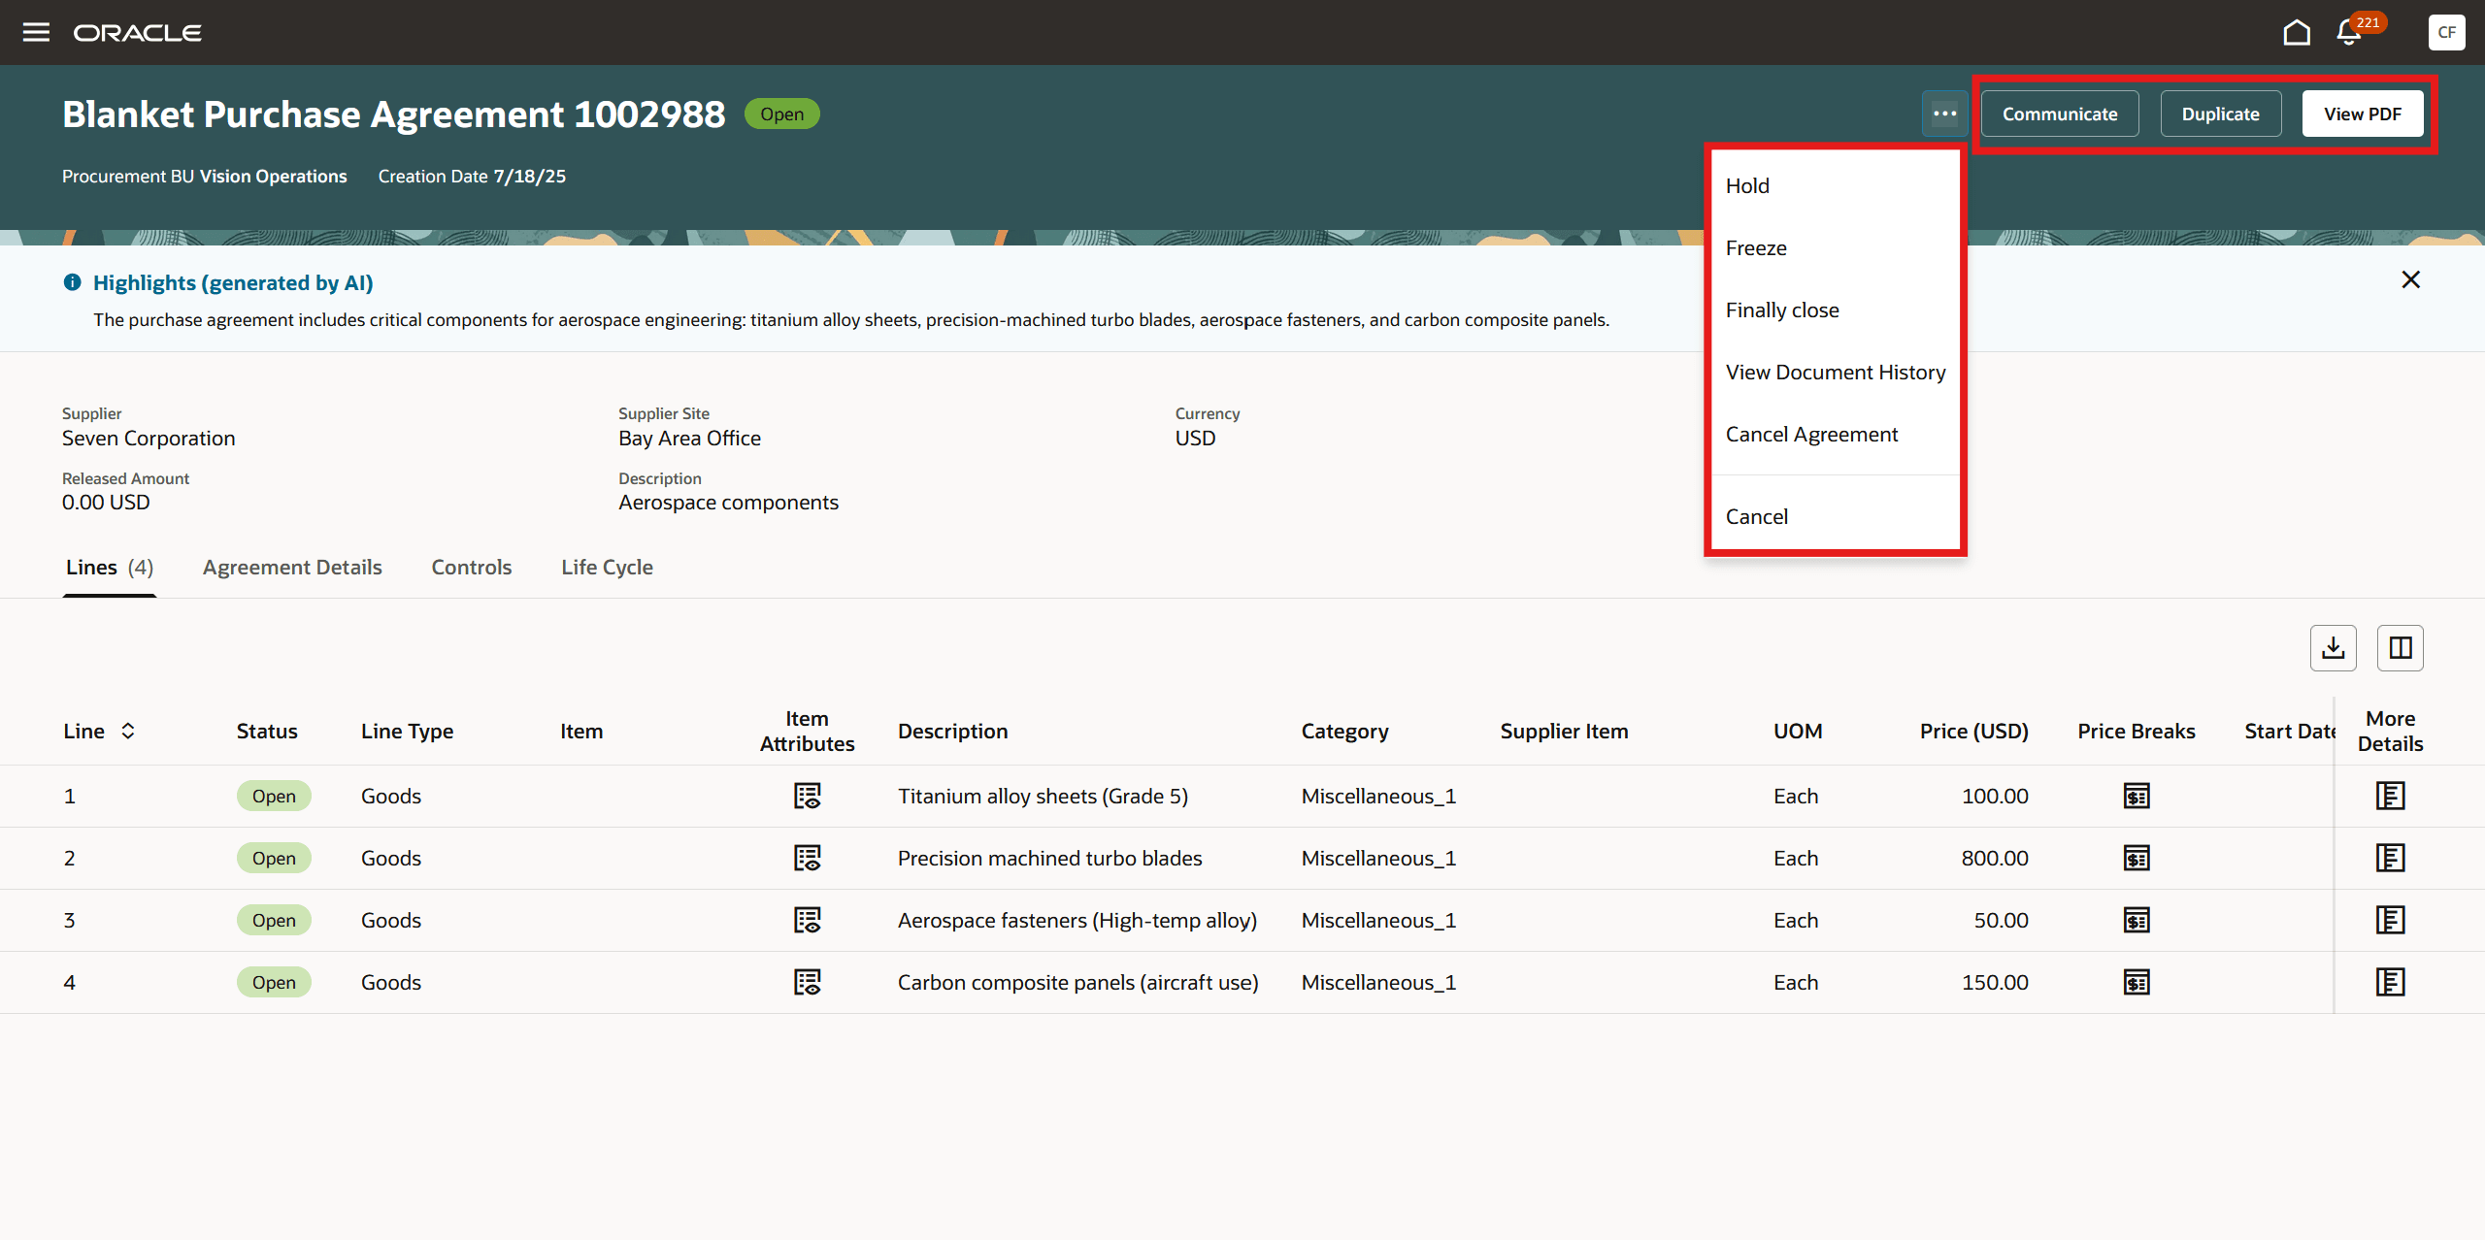
Task: Click the Communicate button
Action: 2059,114
